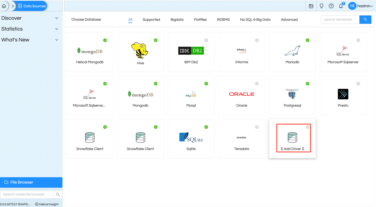Open the side panel layout icon in header
This screenshot has height=207, width=376.
click(311, 6)
